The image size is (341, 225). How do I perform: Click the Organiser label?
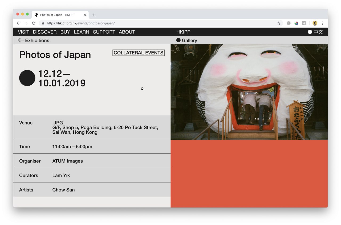(30, 161)
